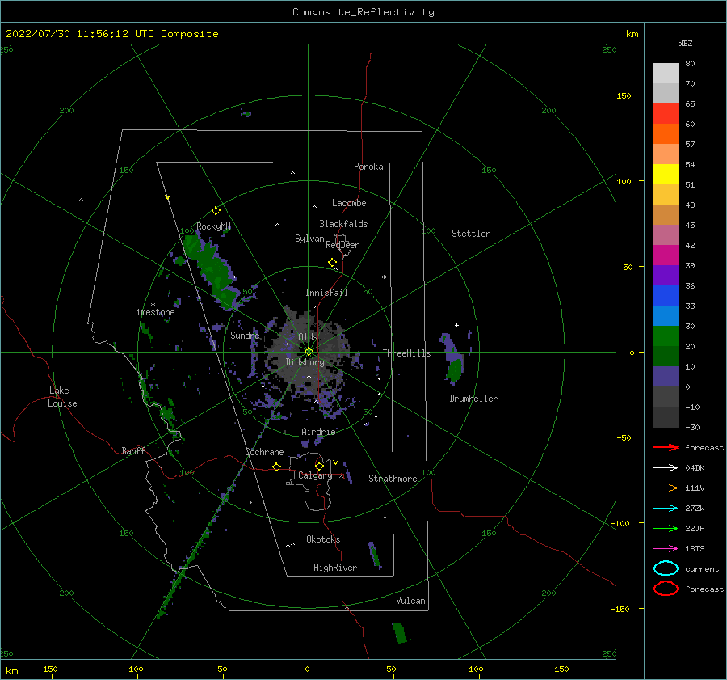Click the ThreeHills label

coord(406,353)
